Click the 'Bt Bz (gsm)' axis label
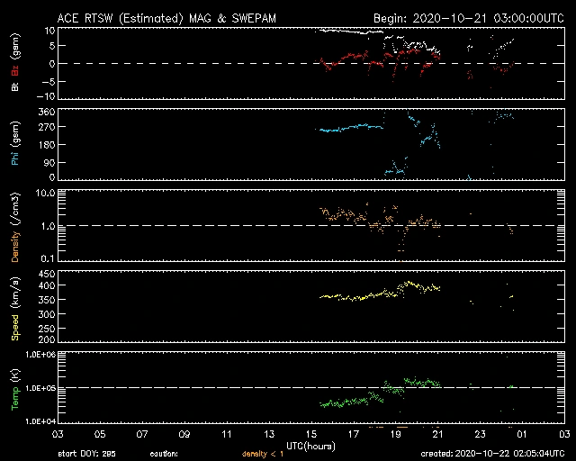 15,62
